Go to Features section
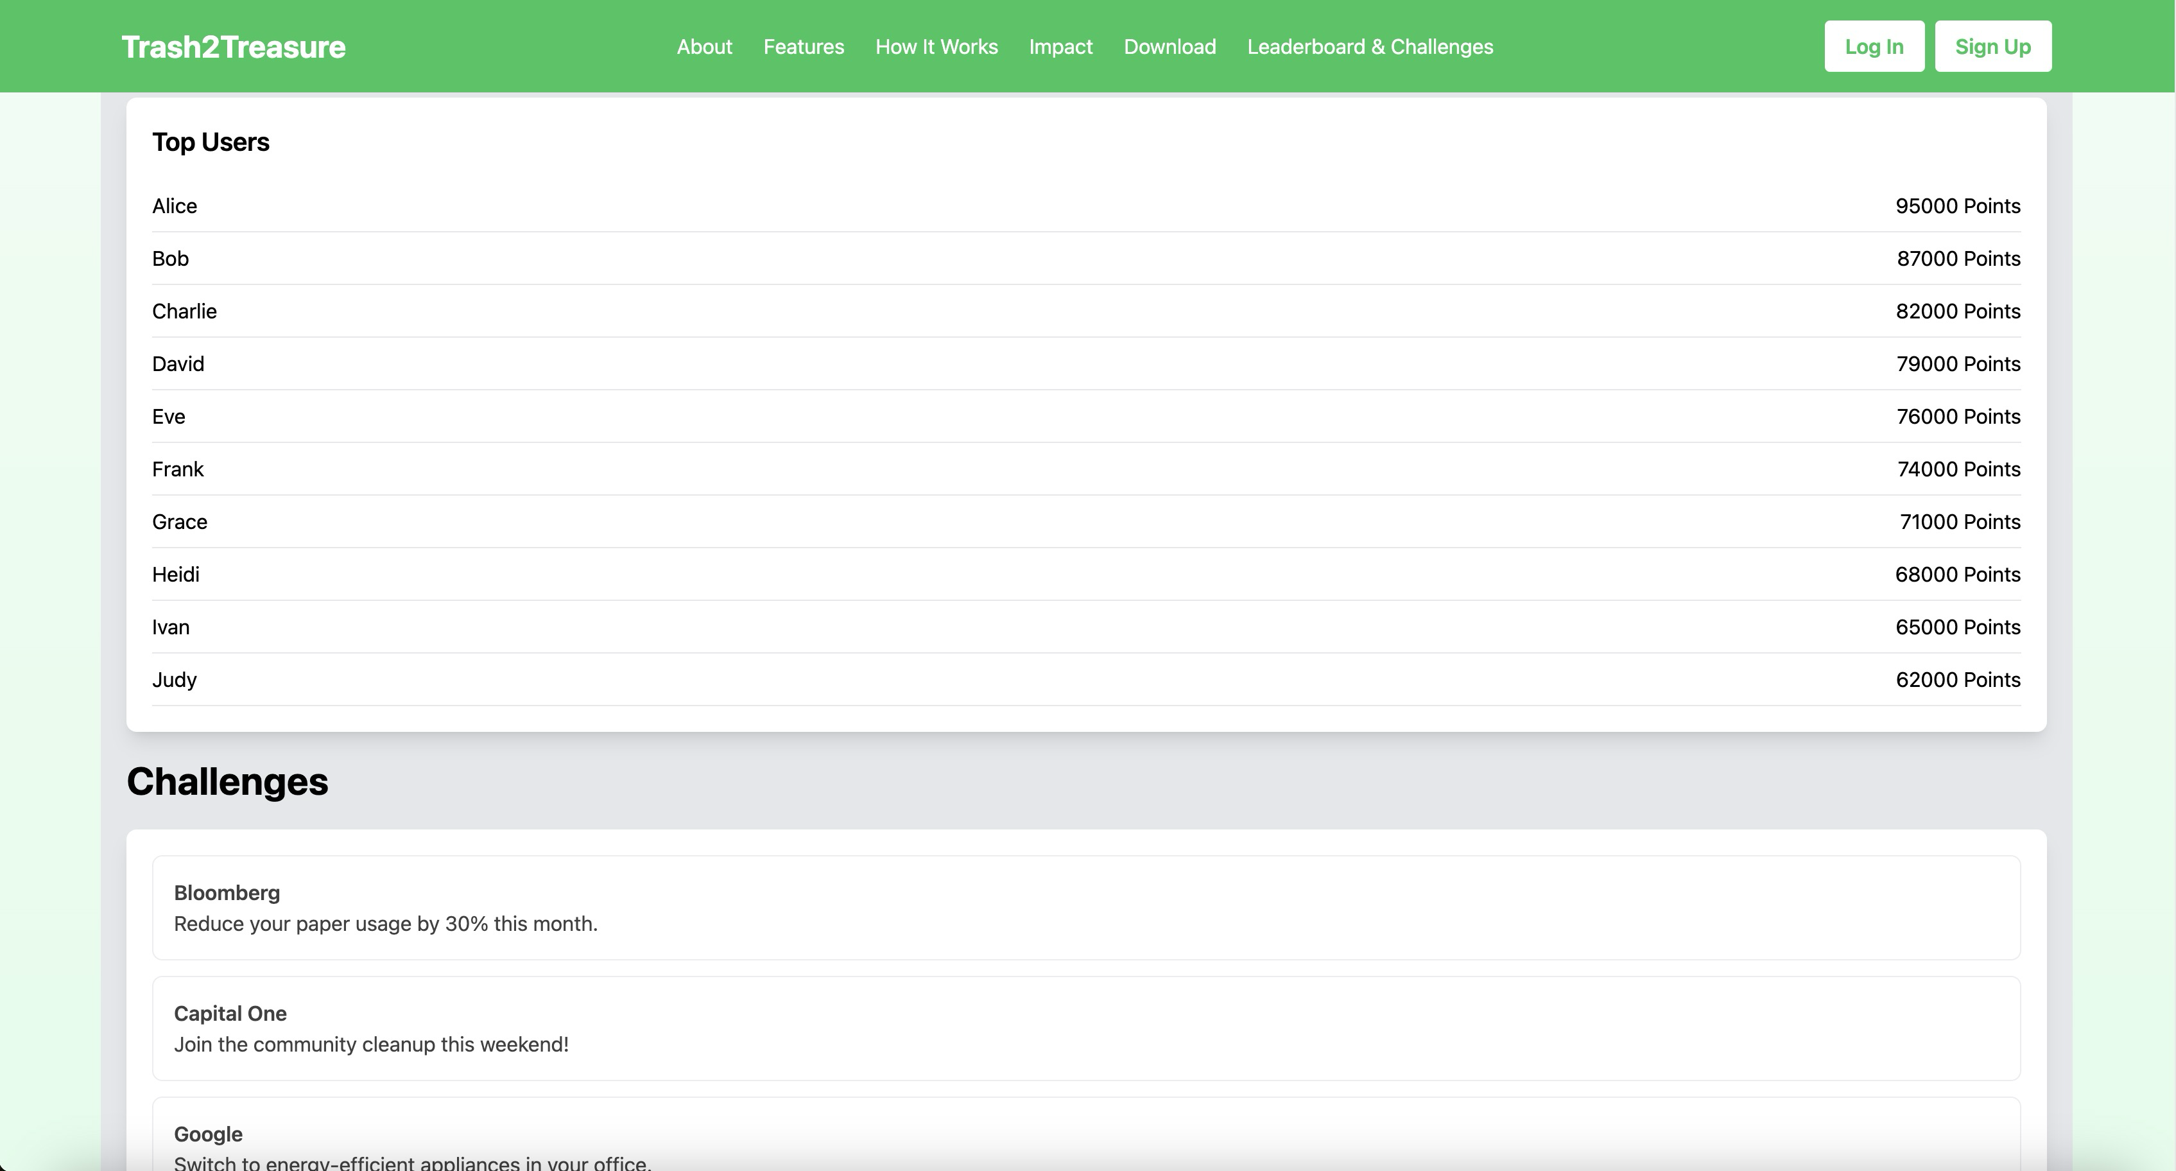2176x1171 pixels. (804, 46)
